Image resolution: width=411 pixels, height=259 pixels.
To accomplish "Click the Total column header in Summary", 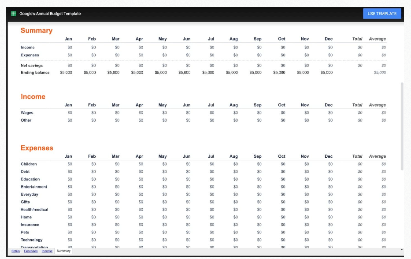I will coord(357,39).
